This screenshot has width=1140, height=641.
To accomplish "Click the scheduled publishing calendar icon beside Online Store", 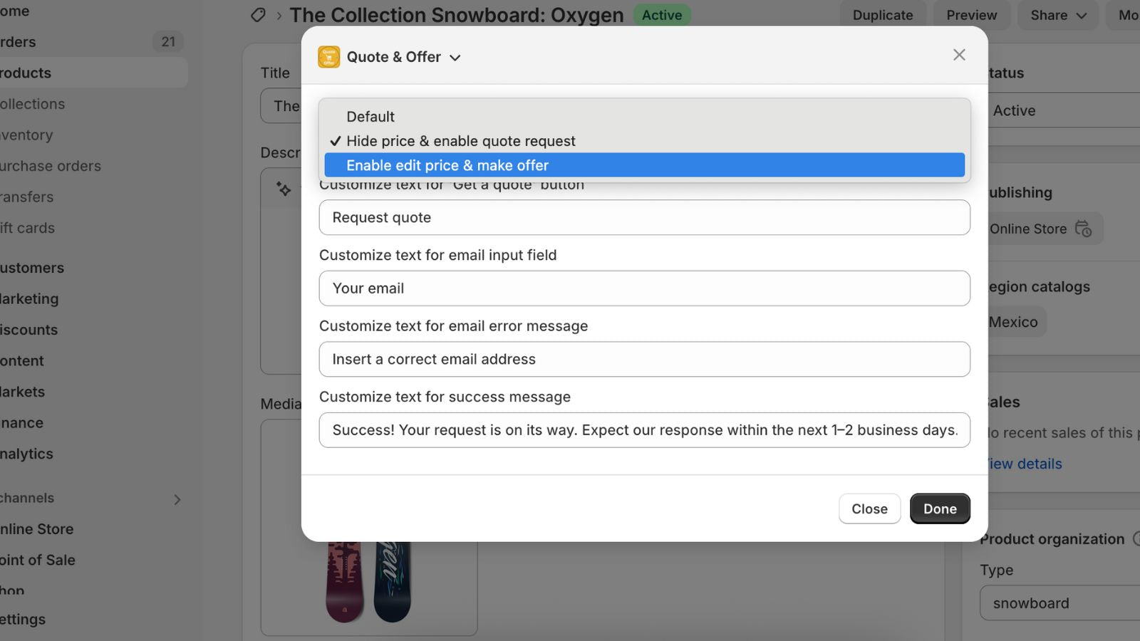I will click(x=1084, y=229).
